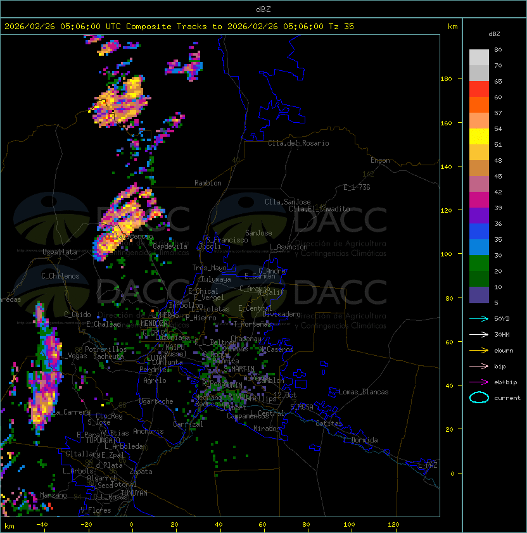The width and height of the screenshot is (527, 533).
Task: Click the white 30HM track arrow
Action: pyautogui.click(x=479, y=335)
